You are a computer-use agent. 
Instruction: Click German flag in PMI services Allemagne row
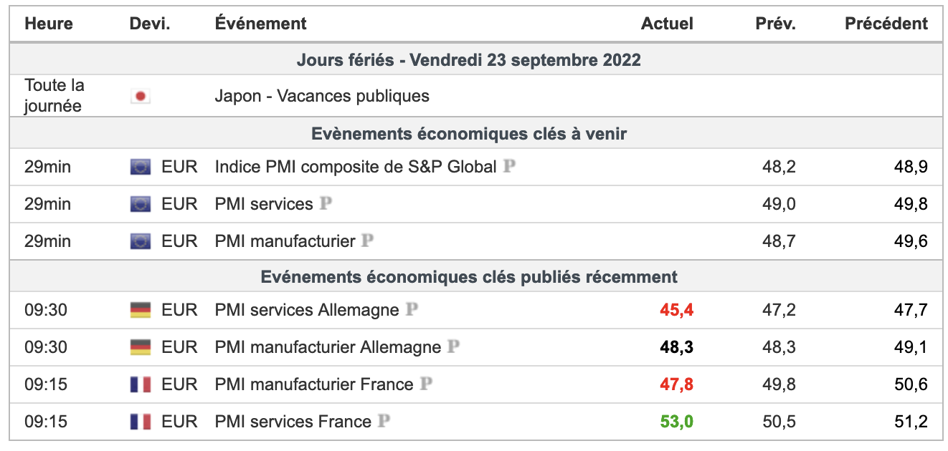click(x=141, y=311)
